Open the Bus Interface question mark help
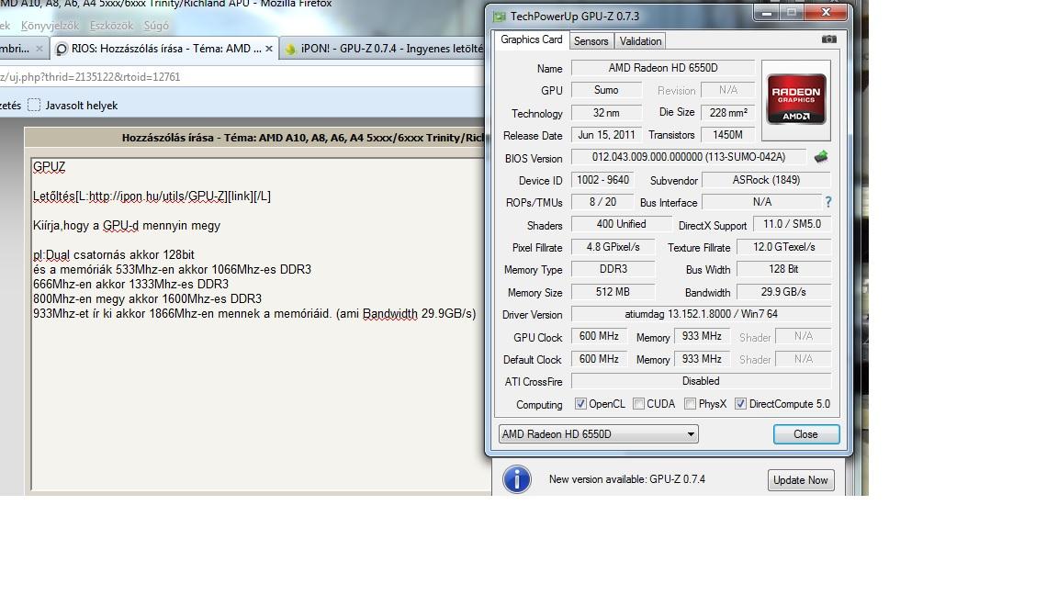The height and width of the screenshot is (595, 1058). 827,202
